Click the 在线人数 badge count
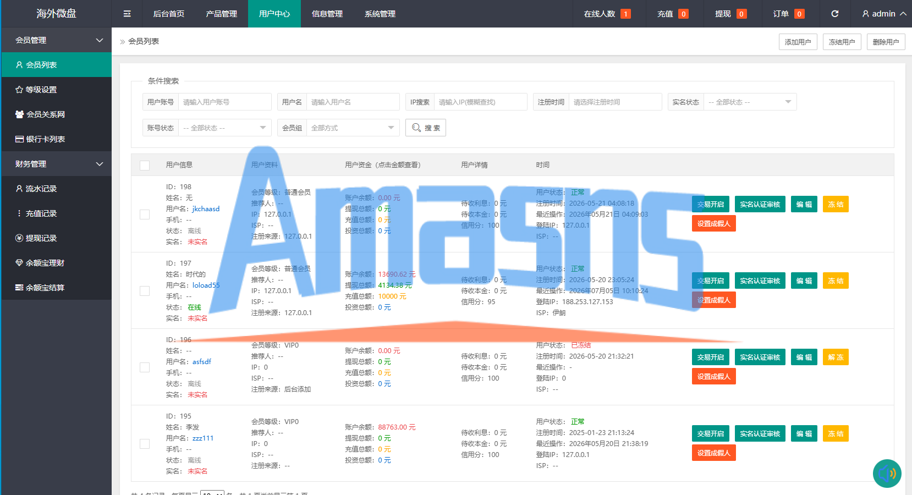912x495 pixels. coord(625,14)
